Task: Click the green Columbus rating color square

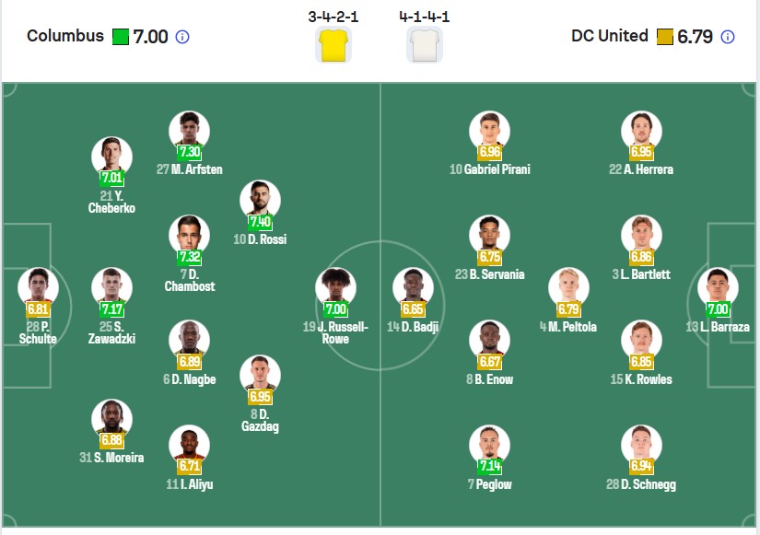Action: (x=120, y=37)
